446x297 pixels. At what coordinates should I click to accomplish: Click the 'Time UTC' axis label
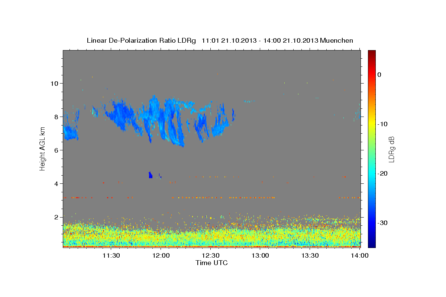211,263
